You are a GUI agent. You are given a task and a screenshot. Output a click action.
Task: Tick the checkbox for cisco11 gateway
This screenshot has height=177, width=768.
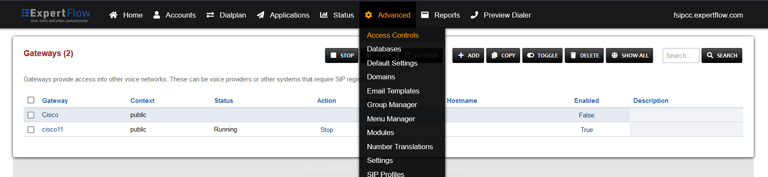tap(31, 129)
